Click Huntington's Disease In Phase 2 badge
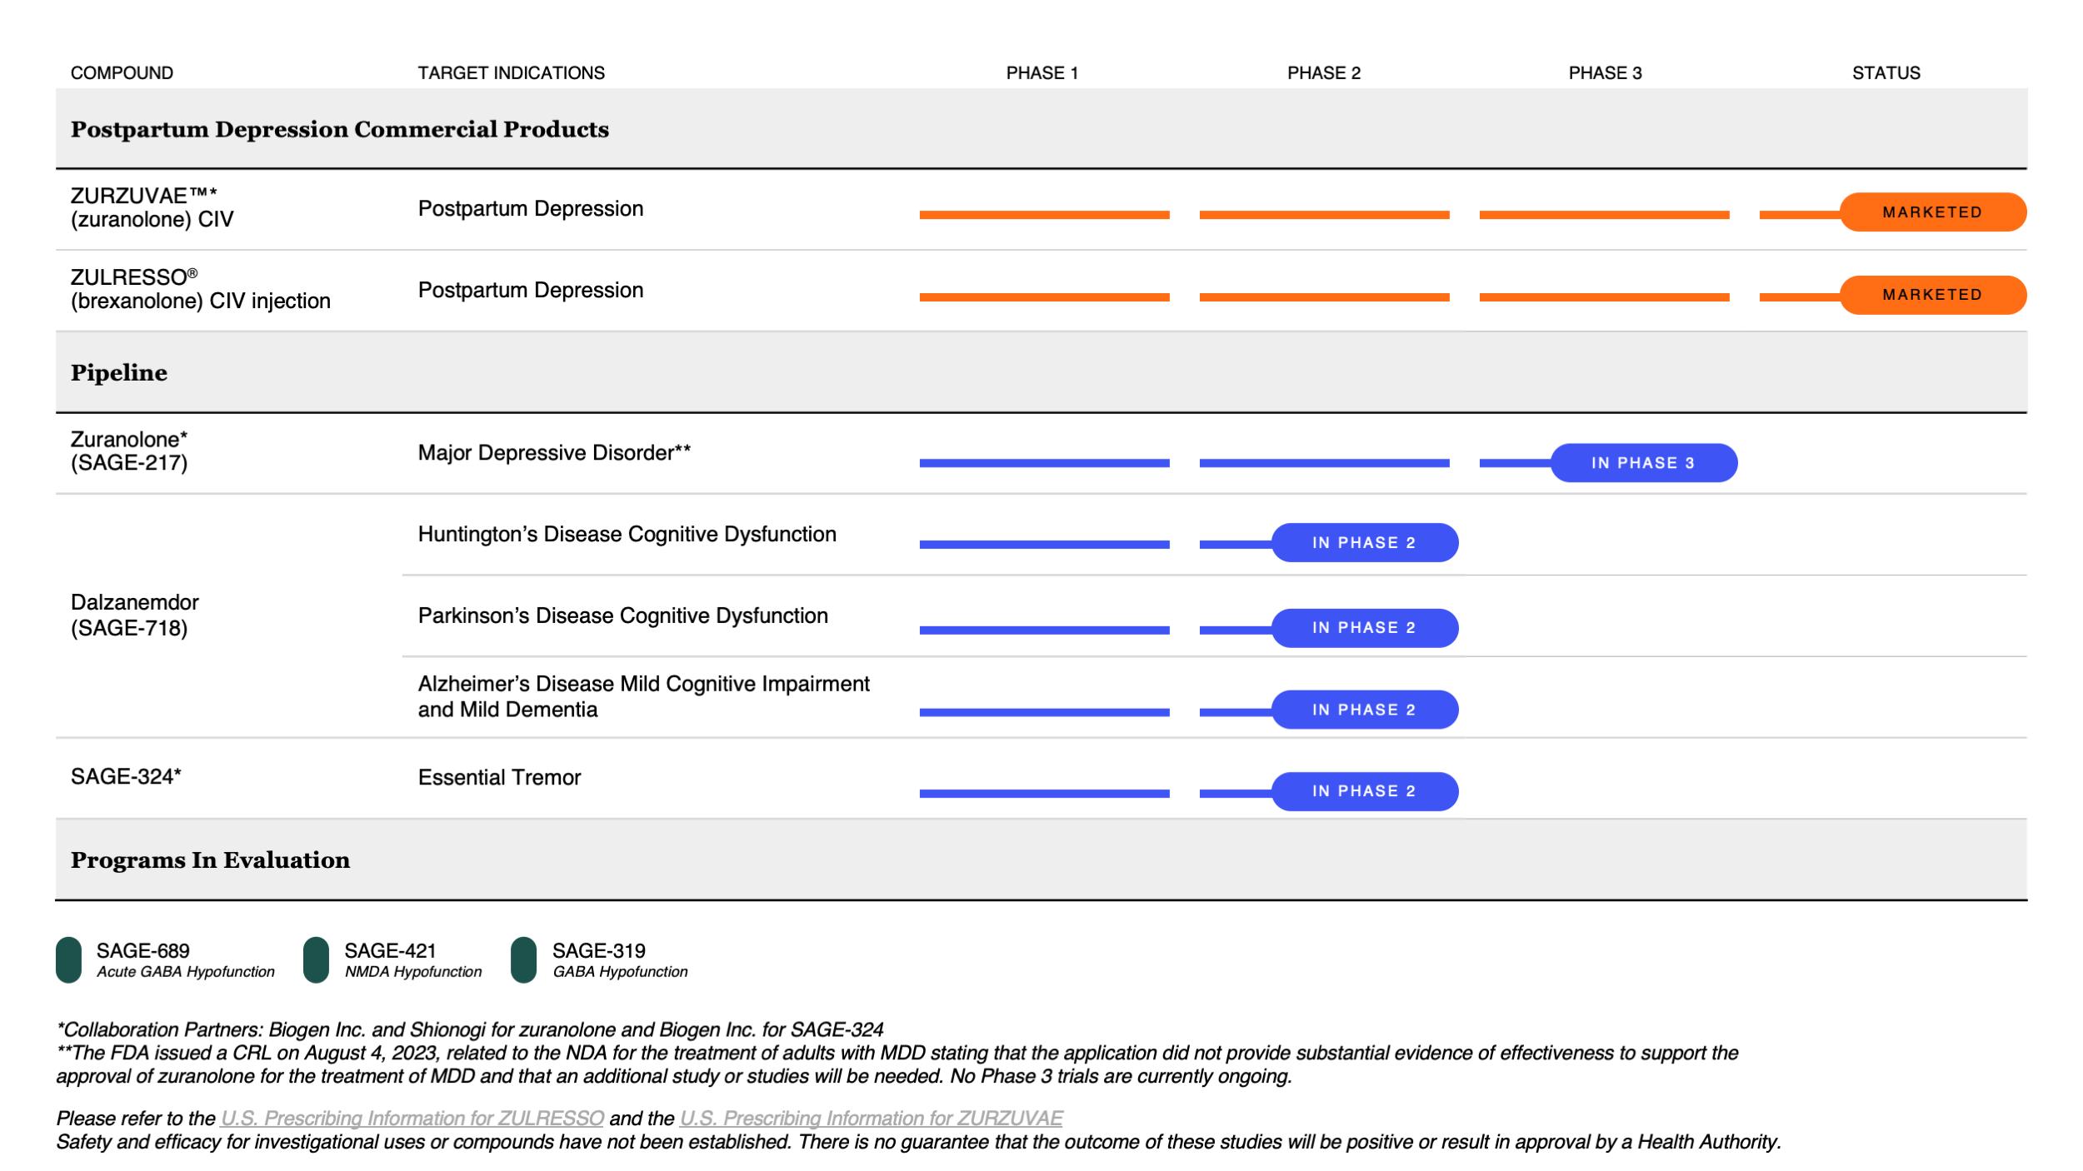Screen dimensions: 2083x1171 (x=1364, y=543)
